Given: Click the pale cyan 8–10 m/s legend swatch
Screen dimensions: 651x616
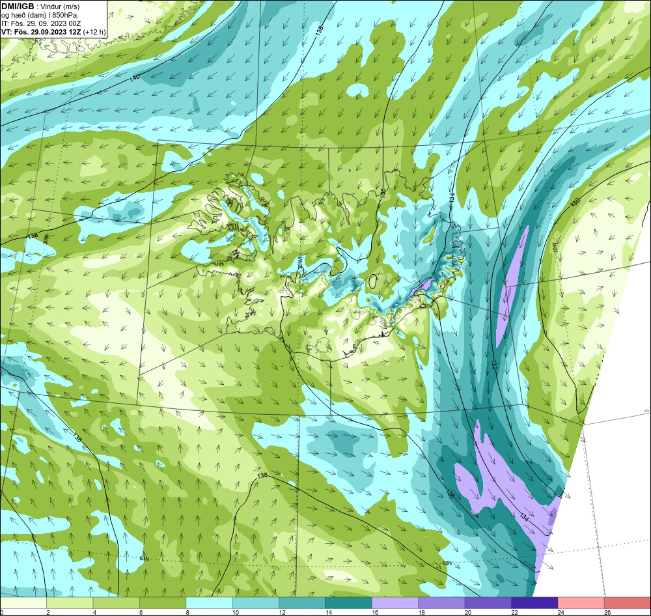Looking at the screenshot, I should point(209,603).
